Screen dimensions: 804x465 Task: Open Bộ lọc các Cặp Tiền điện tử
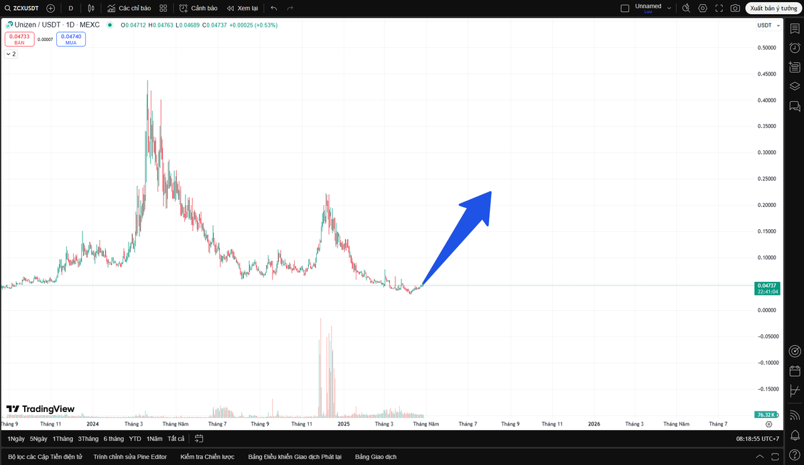point(45,456)
